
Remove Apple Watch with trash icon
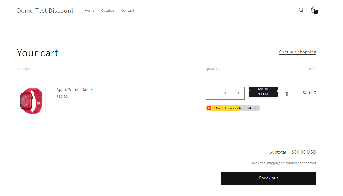click(287, 94)
